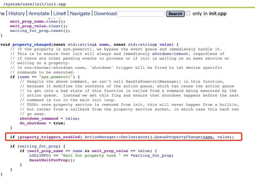Open the History view

coord(17,14)
